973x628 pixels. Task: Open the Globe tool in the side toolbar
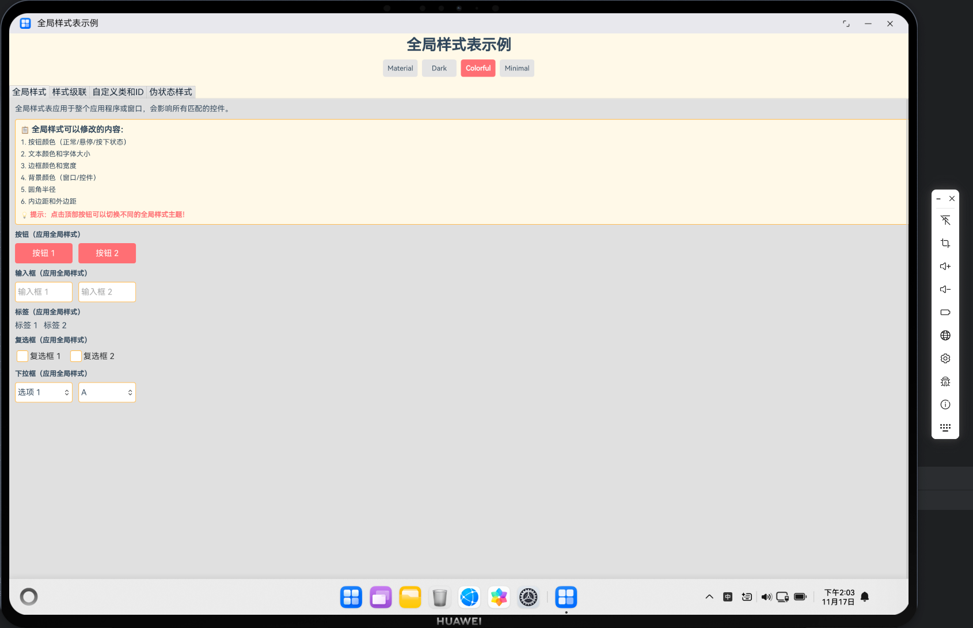pos(945,335)
